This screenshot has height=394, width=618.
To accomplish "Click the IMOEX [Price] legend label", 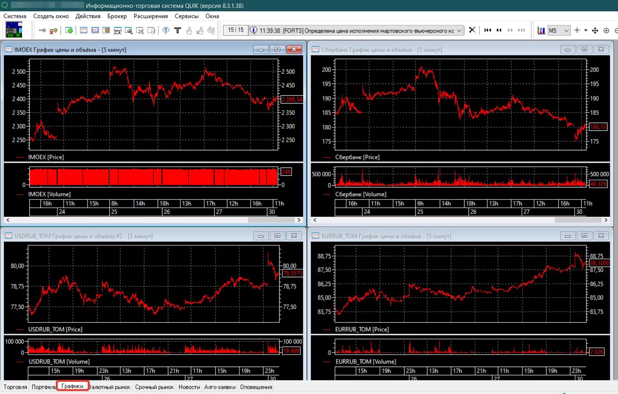I will coord(46,157).
